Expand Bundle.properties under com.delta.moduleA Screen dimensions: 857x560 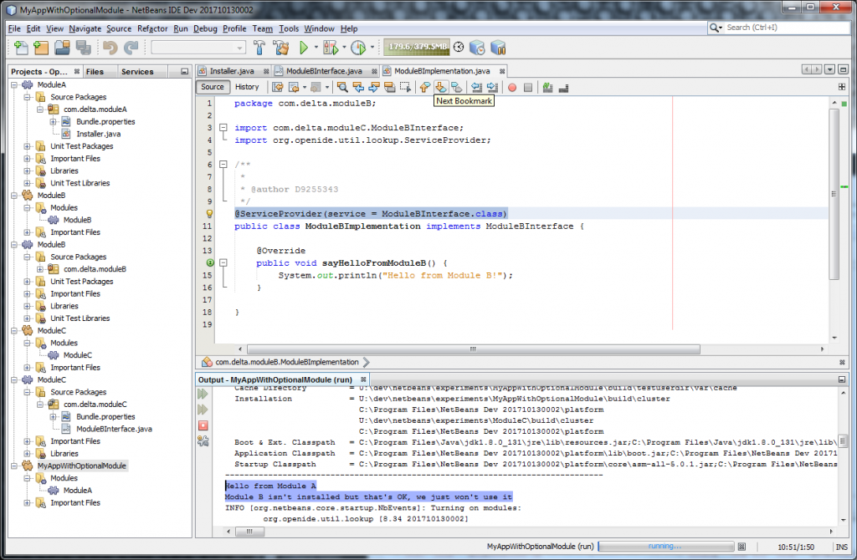click(54, 122)
